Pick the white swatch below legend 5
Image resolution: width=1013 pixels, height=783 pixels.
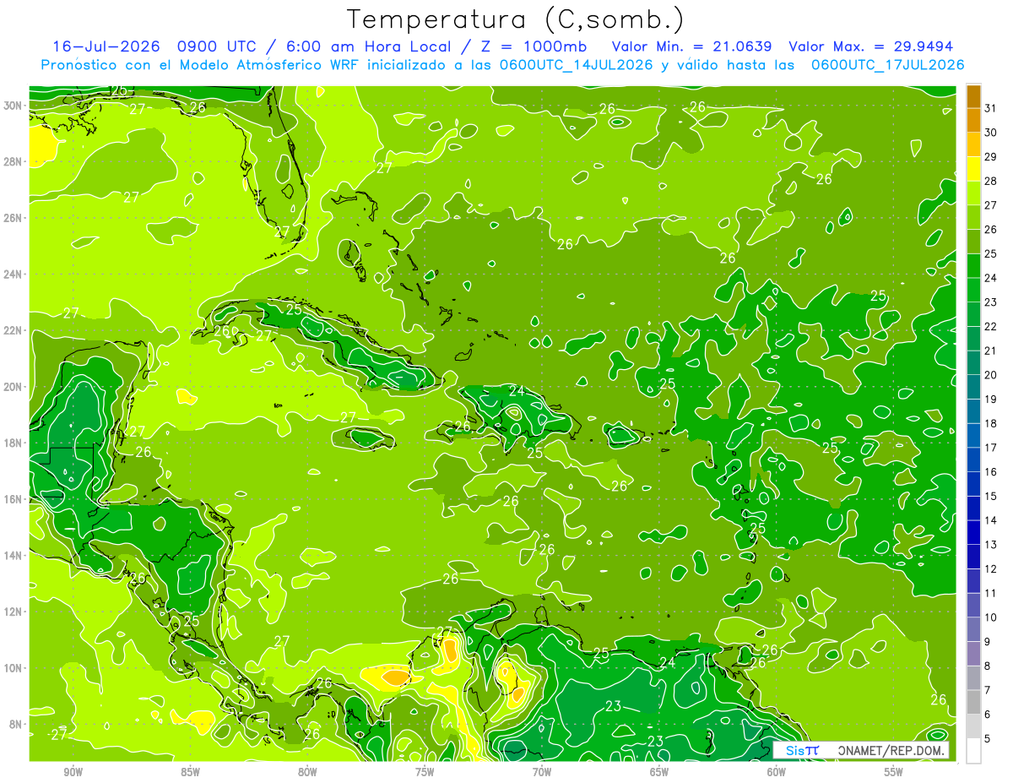point(973,750)
